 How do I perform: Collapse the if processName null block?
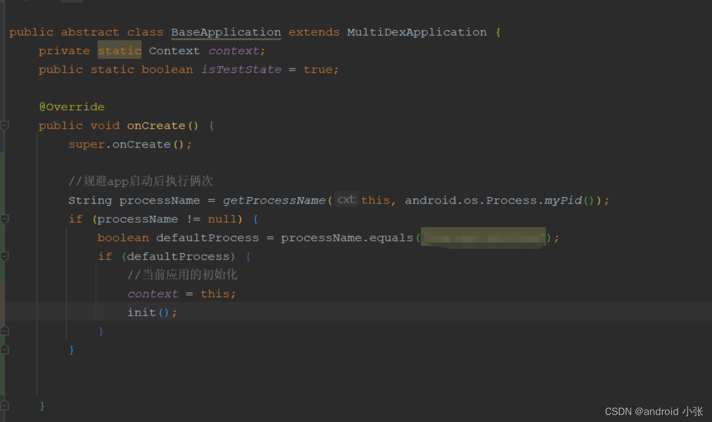(x=5, y=218)
